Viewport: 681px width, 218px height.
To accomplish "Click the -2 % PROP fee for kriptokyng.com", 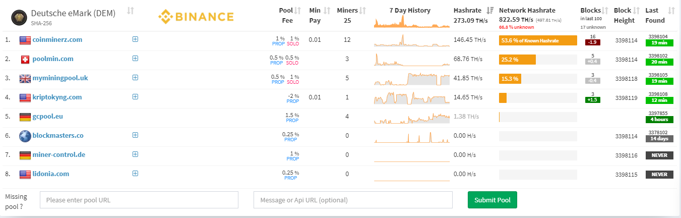I will click(x=293, y=98).
